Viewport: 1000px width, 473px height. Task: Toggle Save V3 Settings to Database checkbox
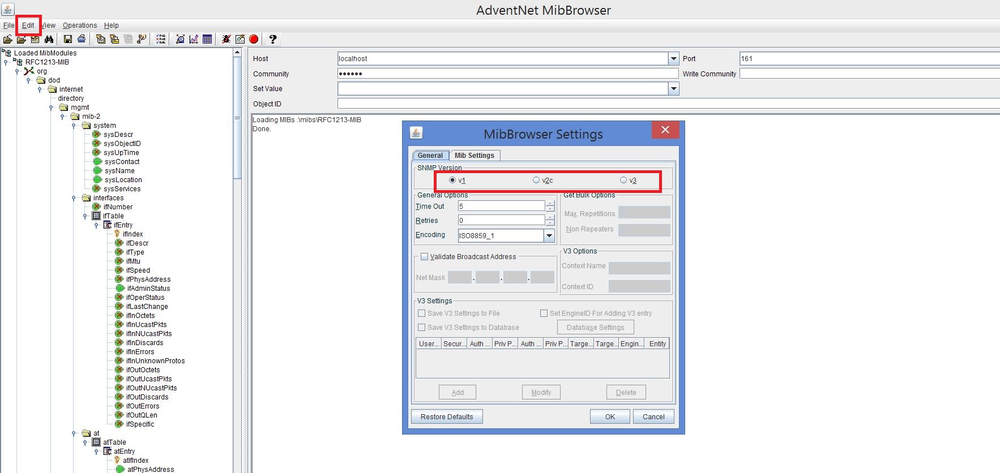coord(421,328)
